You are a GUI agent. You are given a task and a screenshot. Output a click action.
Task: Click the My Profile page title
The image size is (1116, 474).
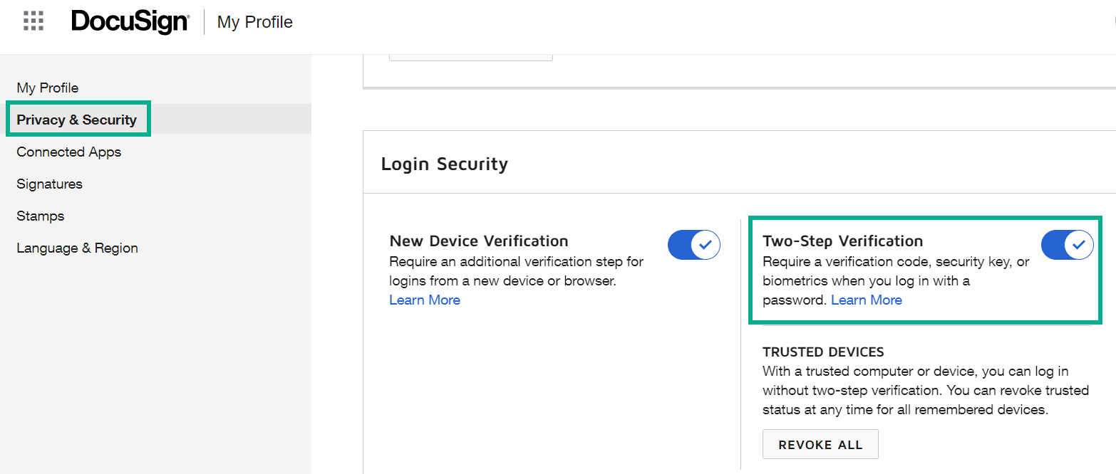[254, 22]
